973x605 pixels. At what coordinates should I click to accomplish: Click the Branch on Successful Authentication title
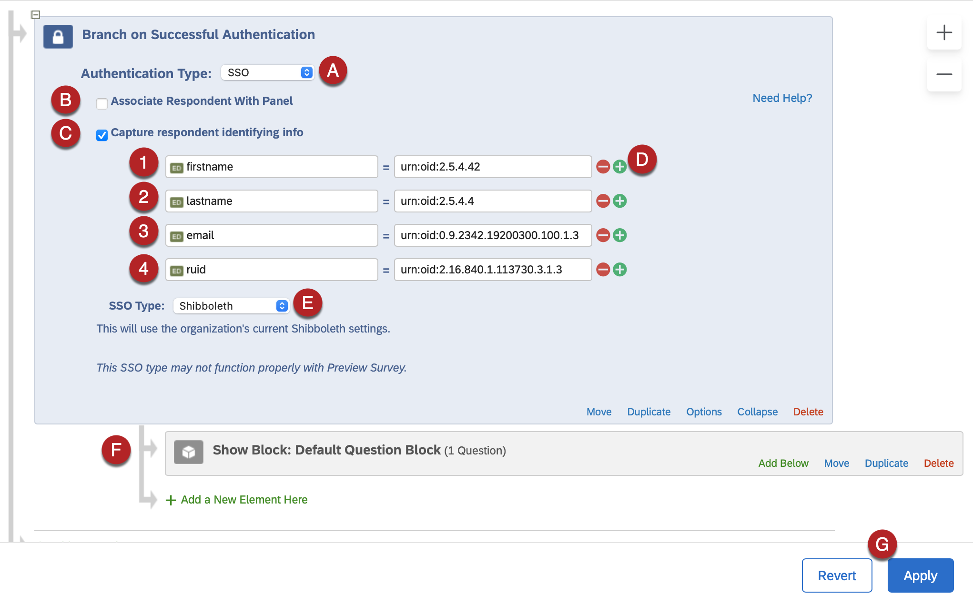198,34
